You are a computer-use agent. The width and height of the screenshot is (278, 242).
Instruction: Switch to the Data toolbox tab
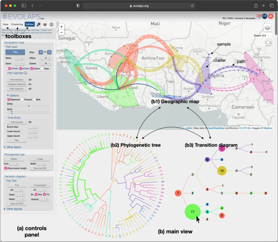(x=5, y=24)
